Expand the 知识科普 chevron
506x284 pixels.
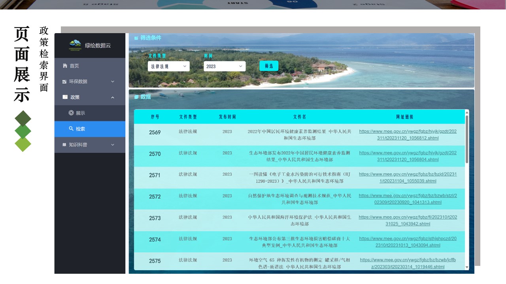[x=113, y=145]
